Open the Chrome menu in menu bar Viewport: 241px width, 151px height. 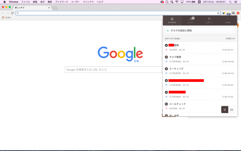click(x=14, y=2)
